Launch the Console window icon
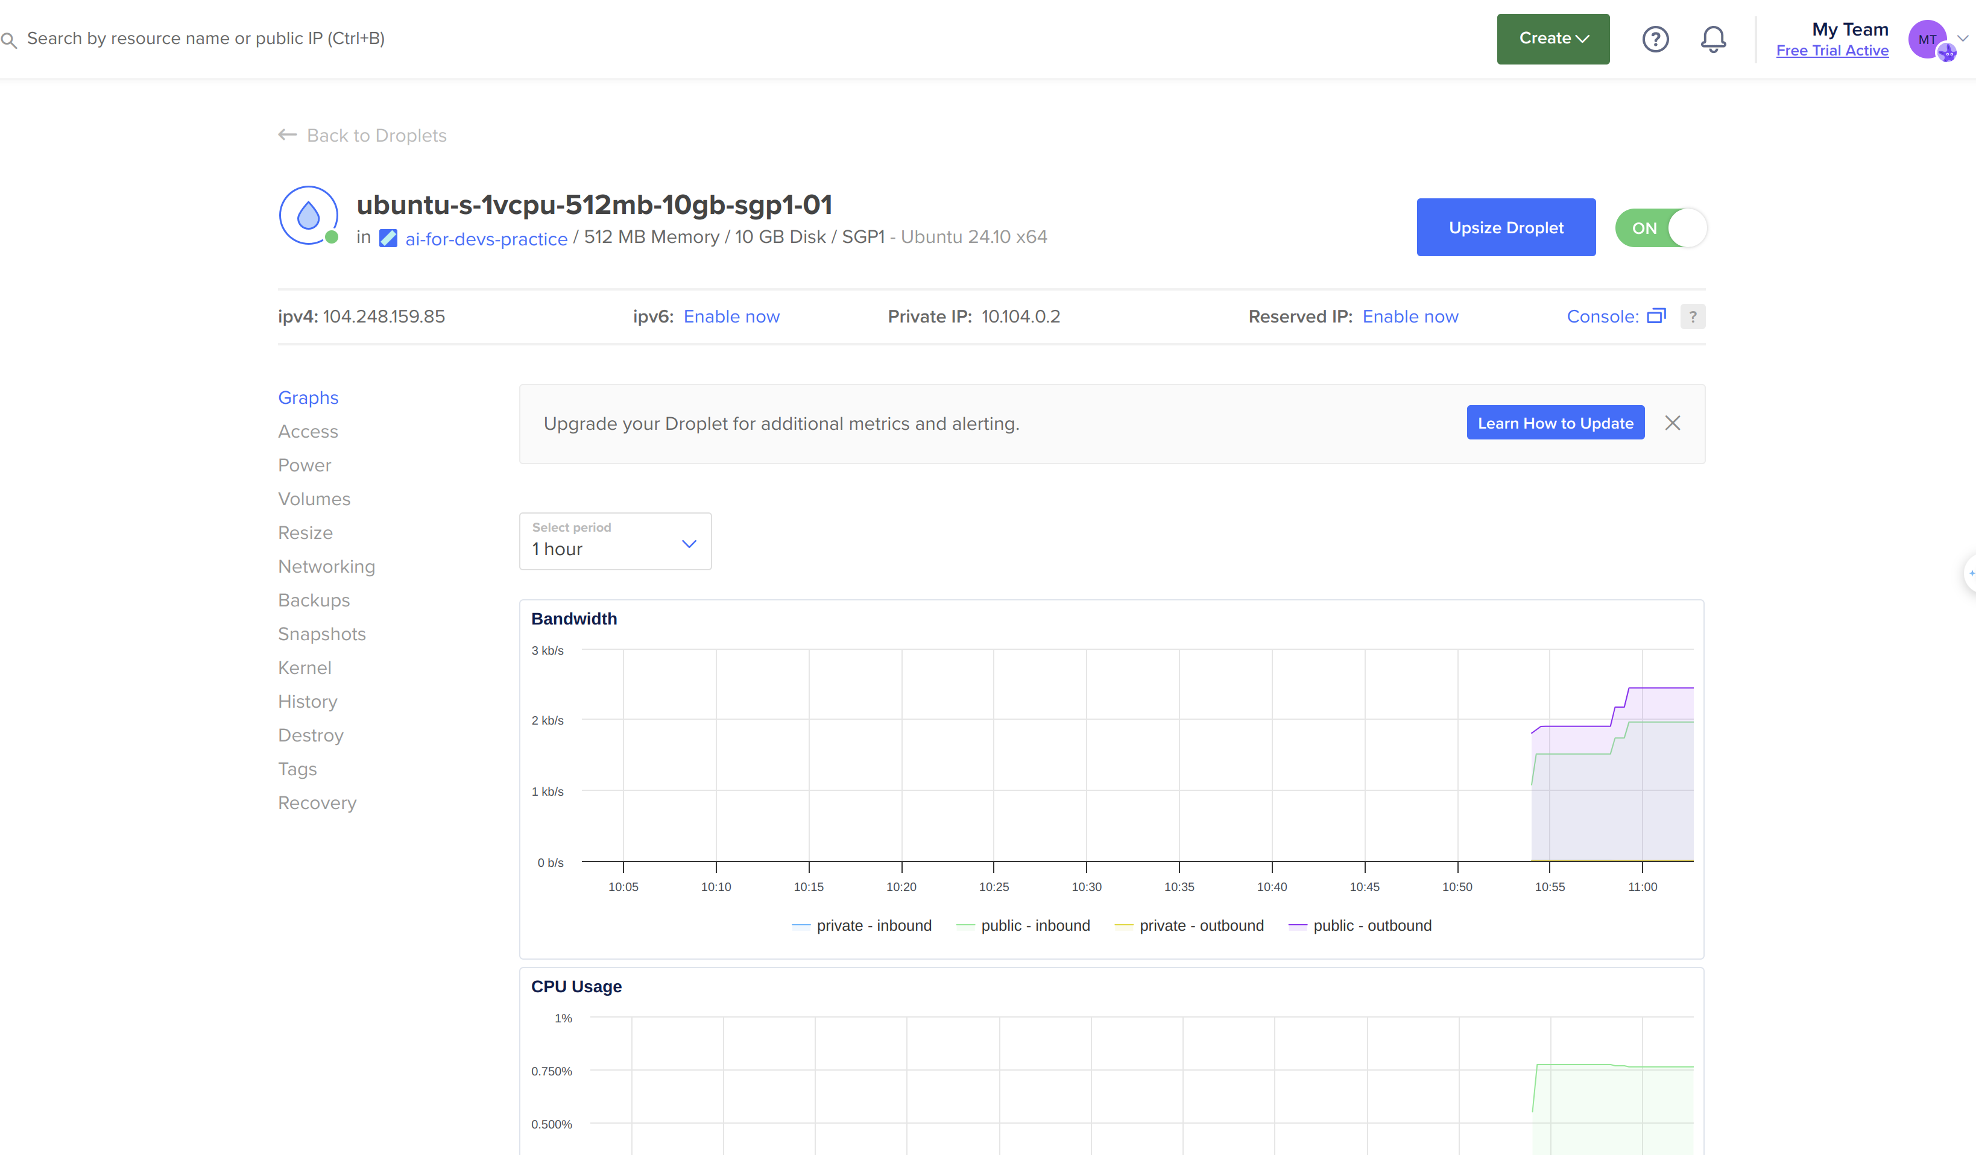This screenshot has height=1155, width=1976. (1656, 316)
